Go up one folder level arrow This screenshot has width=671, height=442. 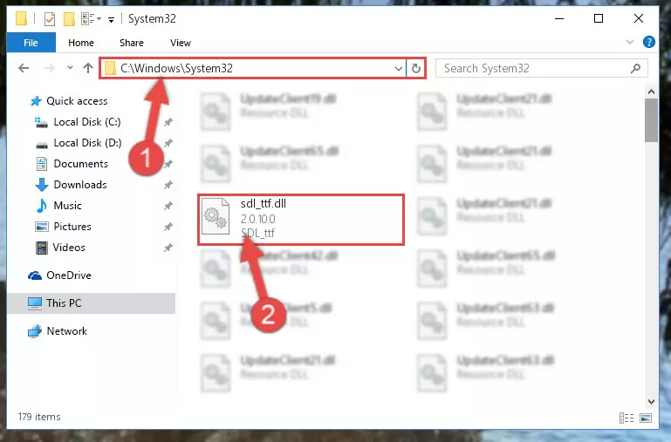pos(88,68)
